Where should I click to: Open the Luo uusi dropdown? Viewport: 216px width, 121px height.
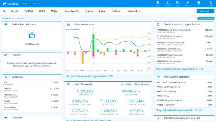pyautogui.click(x=206, y=11)
